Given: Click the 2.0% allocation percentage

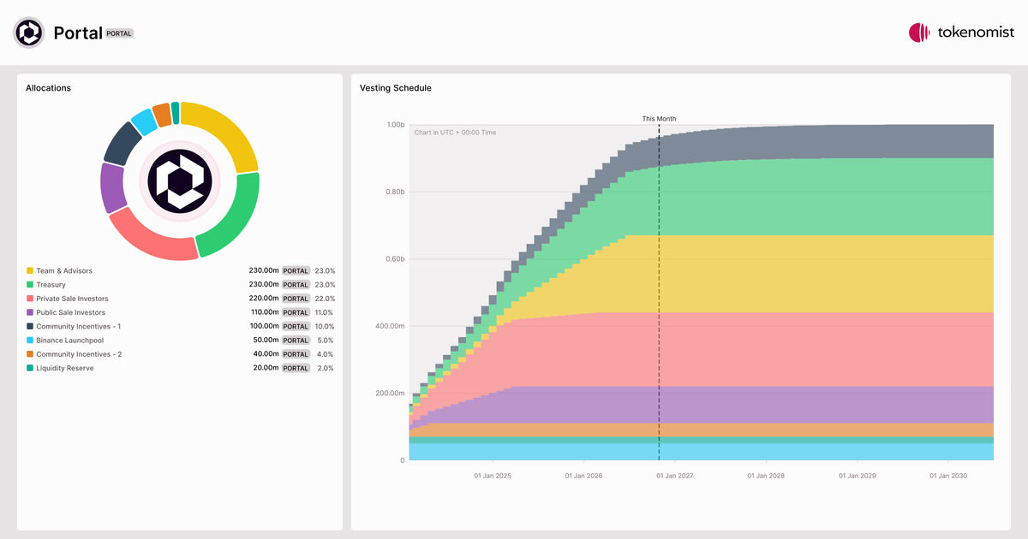Looking at the screenshot, I should (326, 368).
